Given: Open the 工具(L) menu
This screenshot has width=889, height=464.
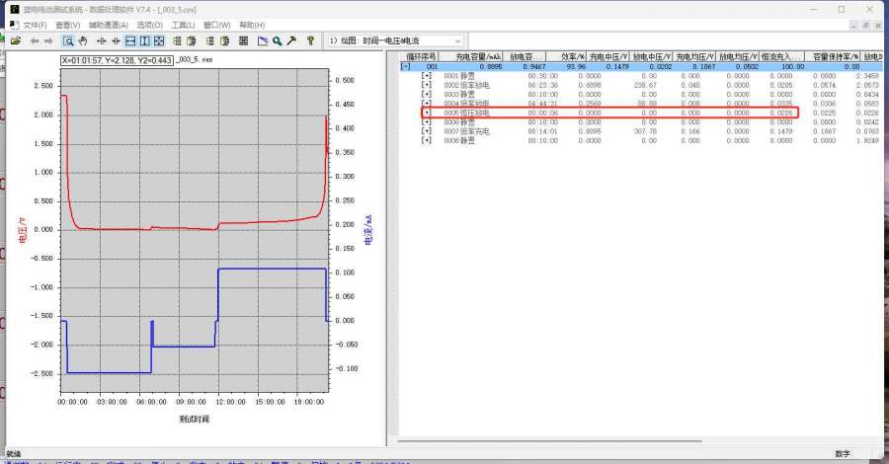Looking at the screenshot, I should click(183, 25).
